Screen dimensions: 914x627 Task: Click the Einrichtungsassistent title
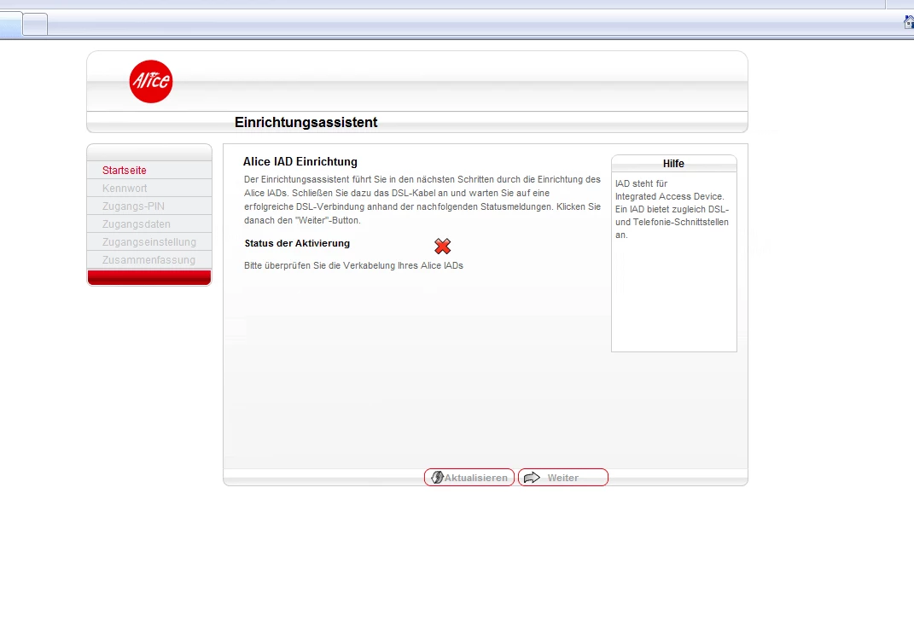click(x=306, y=122)
